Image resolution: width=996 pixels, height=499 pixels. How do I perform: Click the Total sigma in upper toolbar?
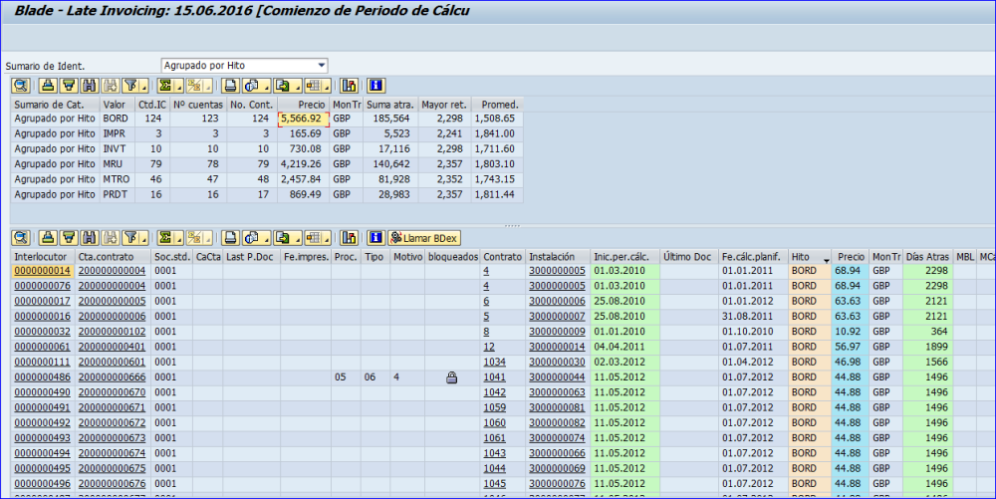tap(165, 86)
